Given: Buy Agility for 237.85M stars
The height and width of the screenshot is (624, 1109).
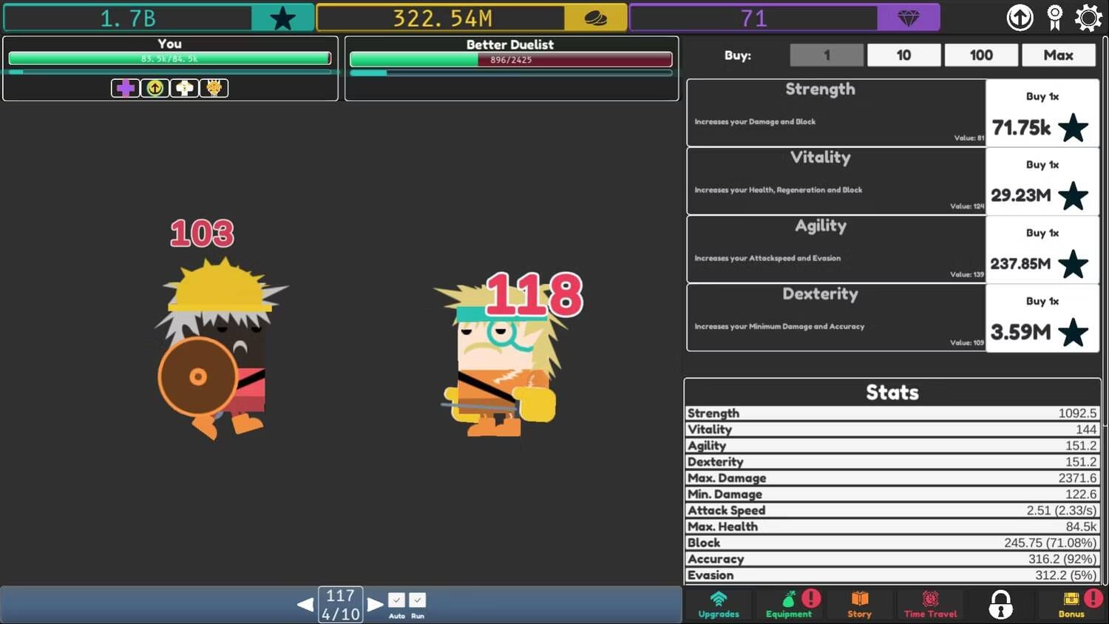Looking at the screenshot, I should tap(1042, 249).
